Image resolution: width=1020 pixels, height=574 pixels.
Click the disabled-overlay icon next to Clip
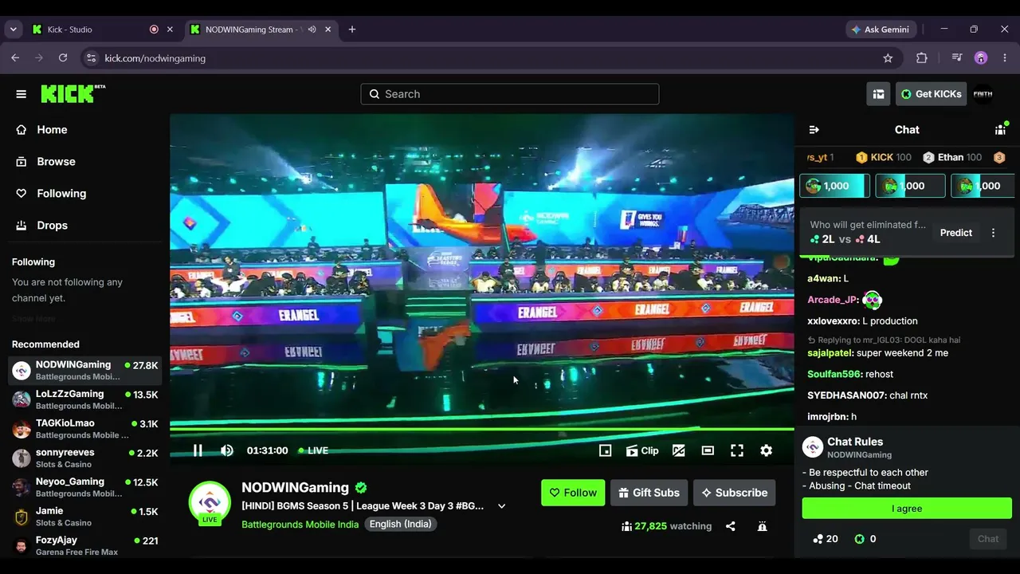(x=679, y=450)
